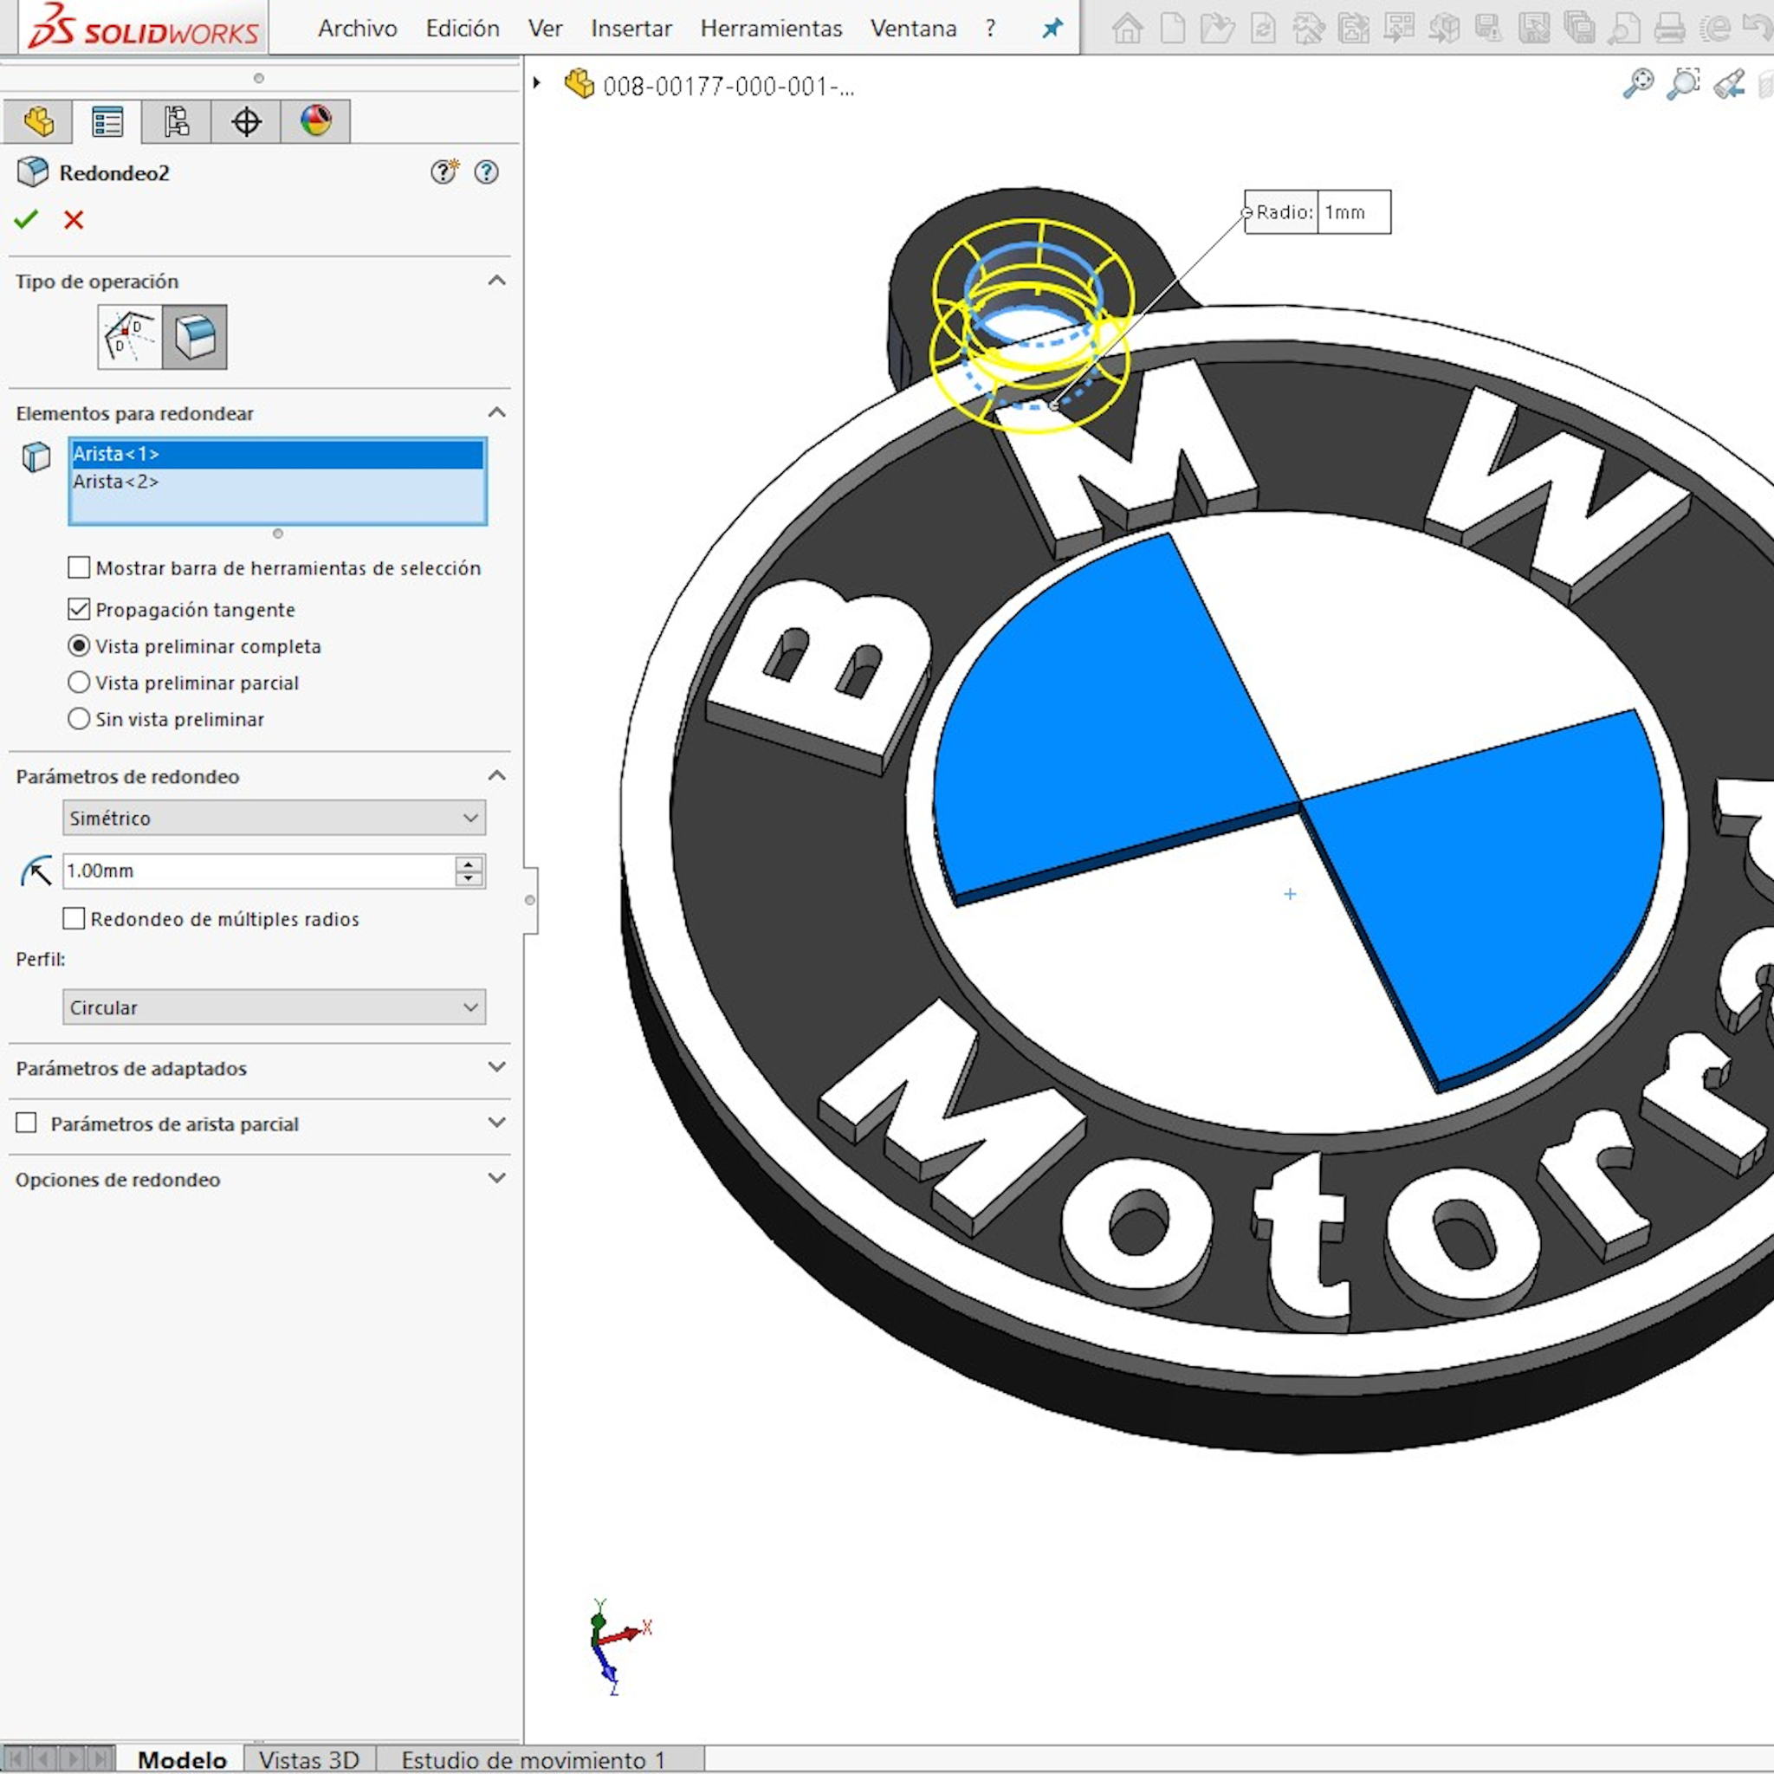Click the Print icon in the toolbar
The width and height of the screenshot is (1774, 1774).
(1669, 29)
